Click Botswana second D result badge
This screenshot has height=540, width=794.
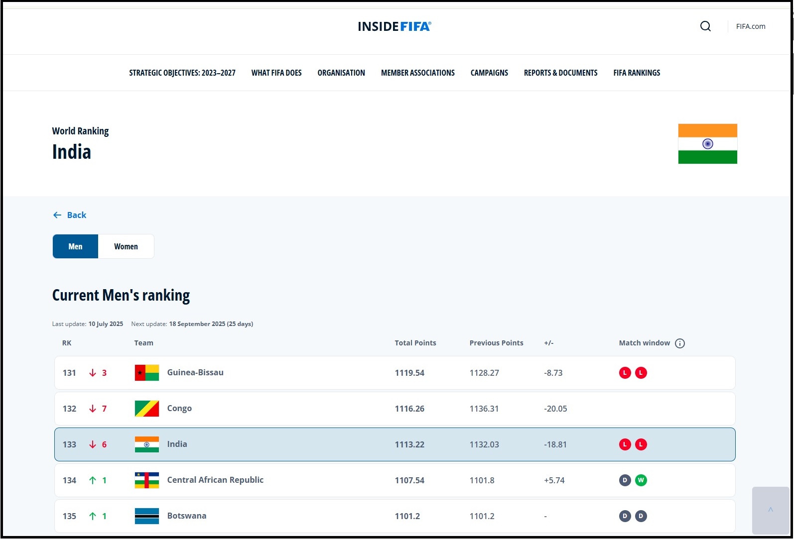pos(641,516)
